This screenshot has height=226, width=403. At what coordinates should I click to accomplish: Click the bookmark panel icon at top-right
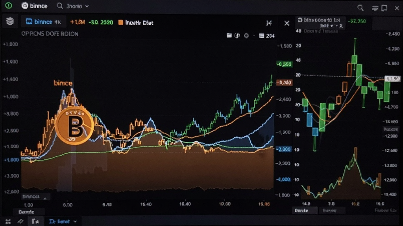[384, 8]
